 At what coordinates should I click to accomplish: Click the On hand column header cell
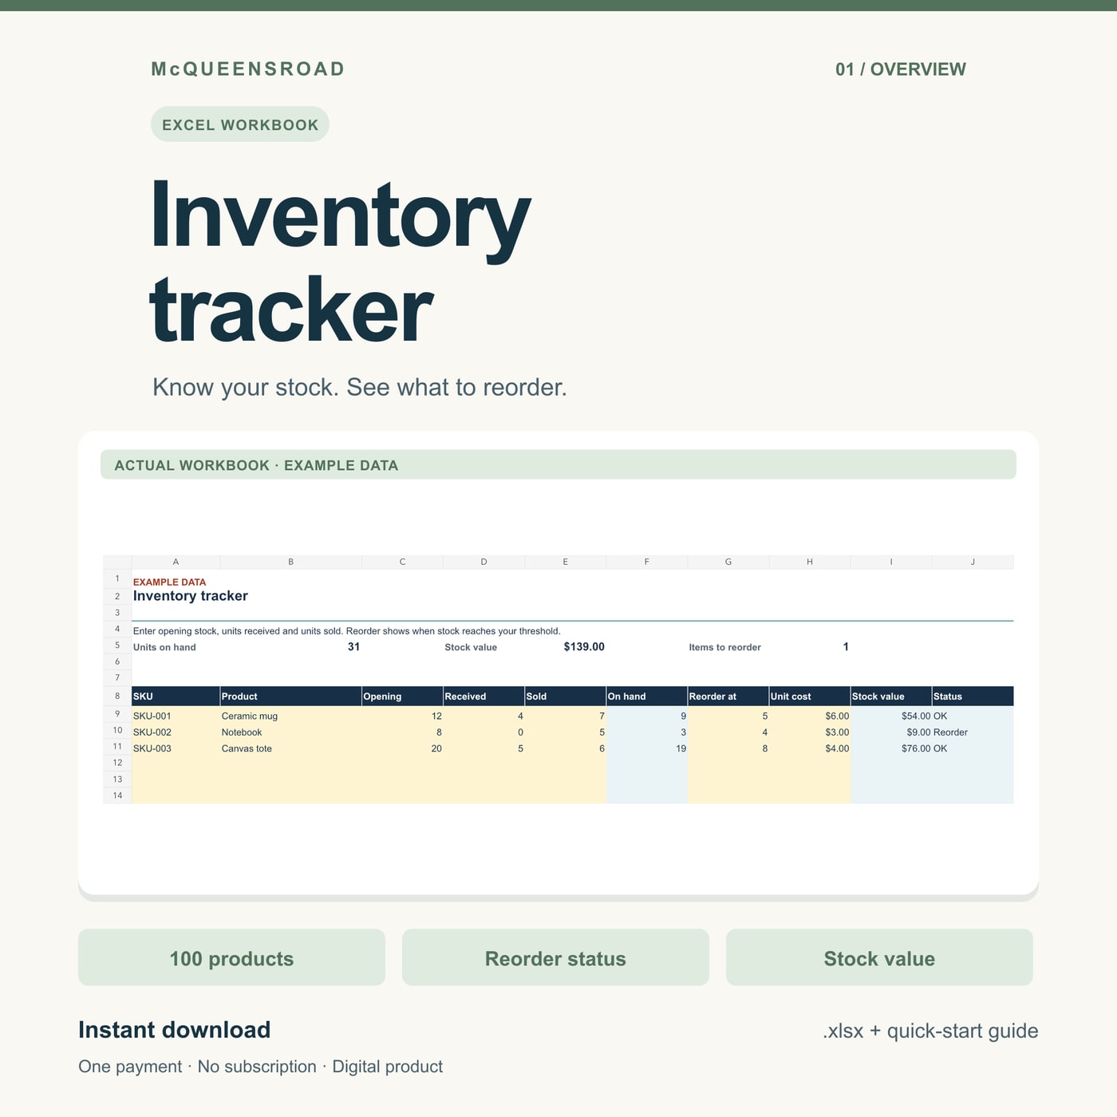point(647,697)
